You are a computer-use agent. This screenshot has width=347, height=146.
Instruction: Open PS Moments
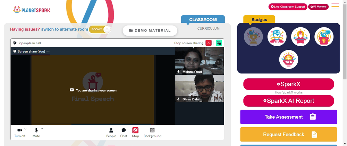318,7
